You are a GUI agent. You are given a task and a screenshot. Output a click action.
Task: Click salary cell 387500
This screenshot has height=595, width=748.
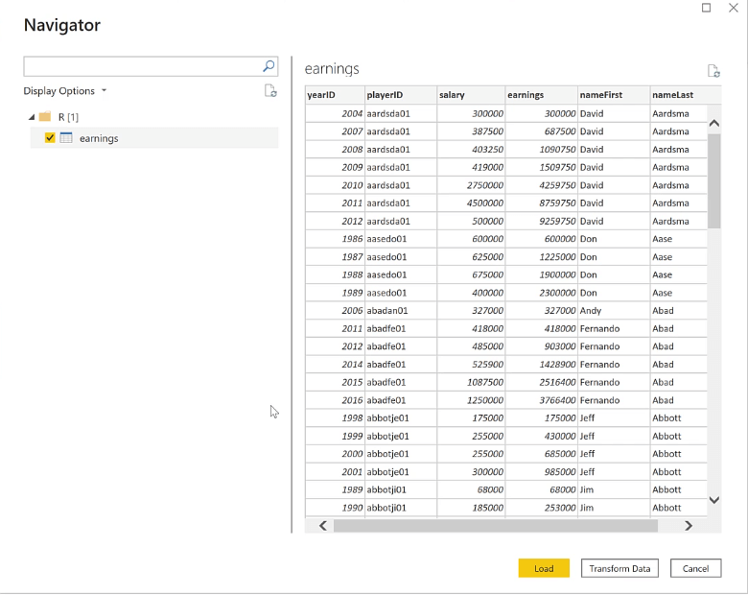(x=471, y=131)
